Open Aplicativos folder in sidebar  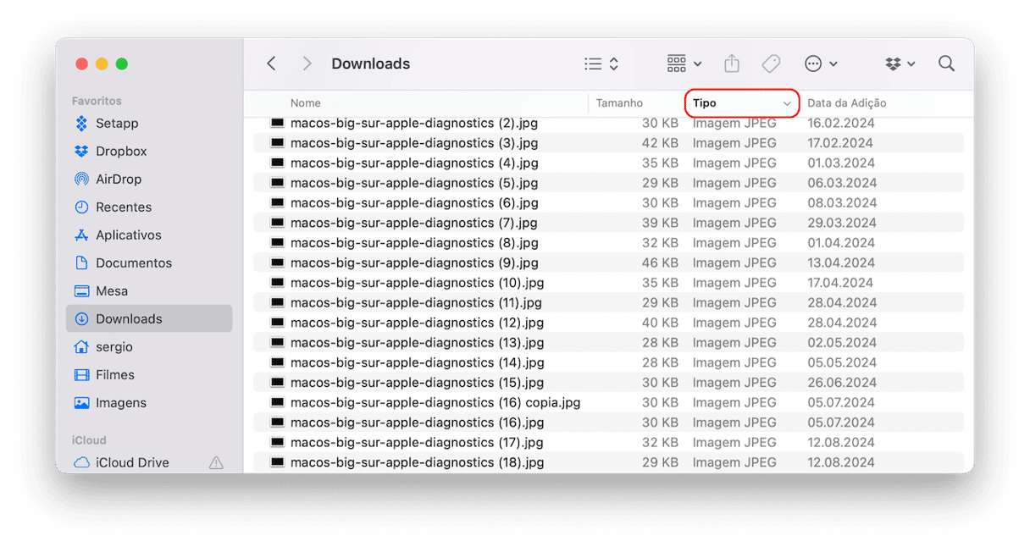pyautogui.click(x=128, y=235)
